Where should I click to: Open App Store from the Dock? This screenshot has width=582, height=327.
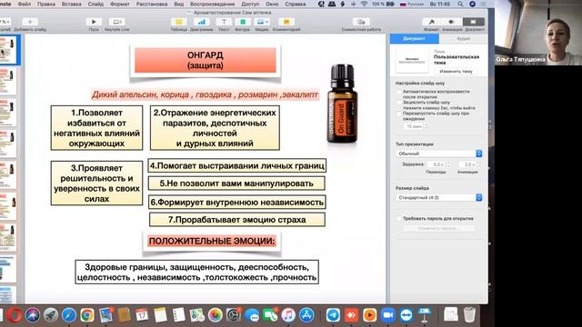click(306, 315)
